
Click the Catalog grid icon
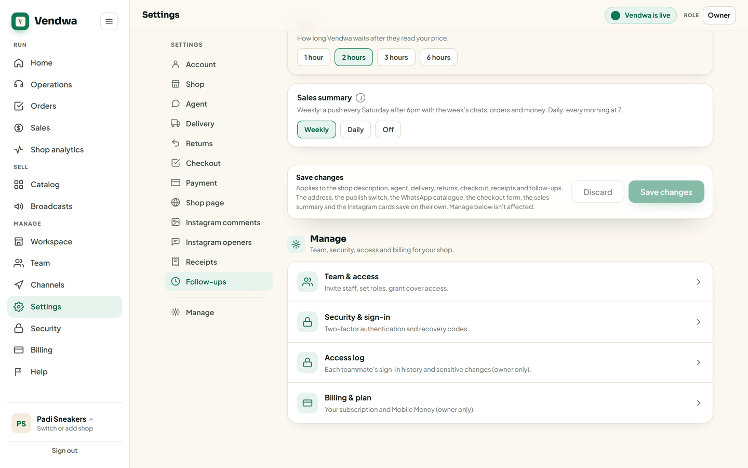point(19,185)
